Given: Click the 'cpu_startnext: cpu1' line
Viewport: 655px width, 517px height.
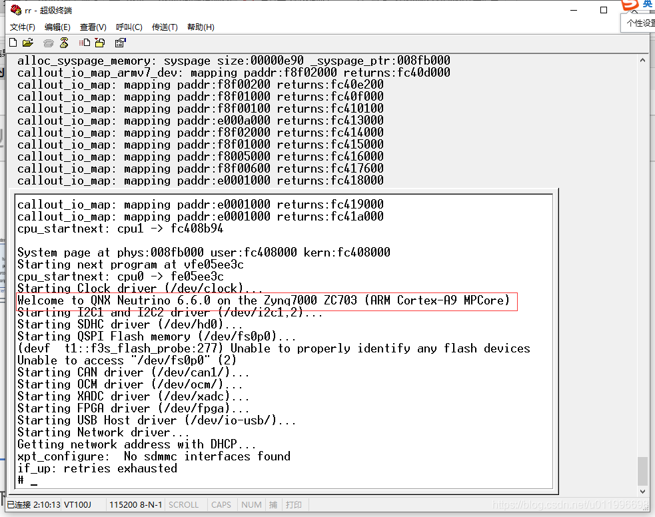Looking at the screenshot, I should click(121, 229).
